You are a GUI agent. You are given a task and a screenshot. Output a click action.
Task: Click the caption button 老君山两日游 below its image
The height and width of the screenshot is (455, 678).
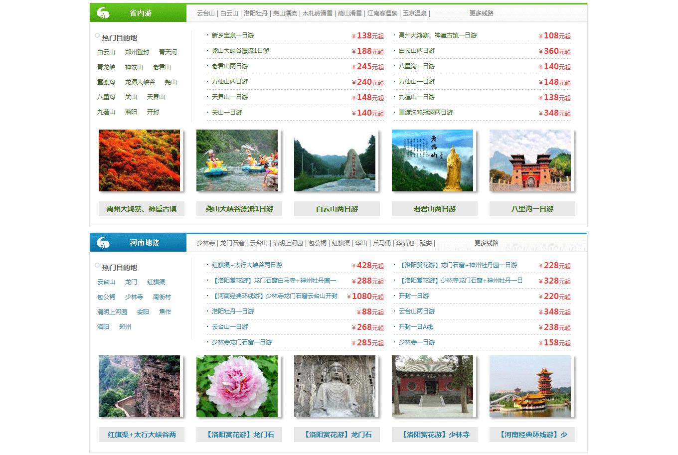[434, 209]
